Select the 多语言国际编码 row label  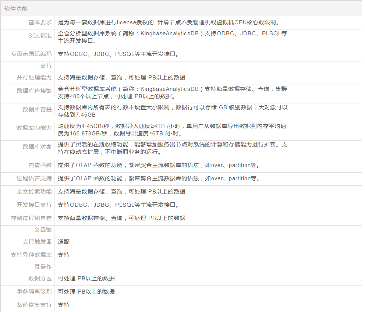(x=31, y=54)
